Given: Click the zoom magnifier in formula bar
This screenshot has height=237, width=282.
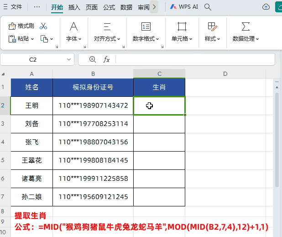Looking at the screenshot, I should (x=93, y=59).
